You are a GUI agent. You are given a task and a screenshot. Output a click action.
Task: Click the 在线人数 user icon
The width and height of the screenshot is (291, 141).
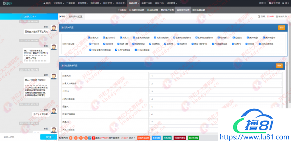pyautogui.click(x=277, y=16)
